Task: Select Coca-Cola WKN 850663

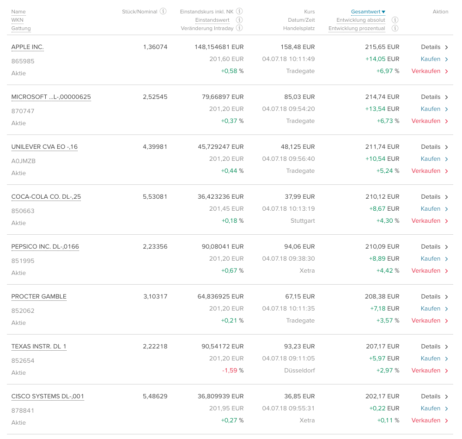Action: [x=23, y=211]
